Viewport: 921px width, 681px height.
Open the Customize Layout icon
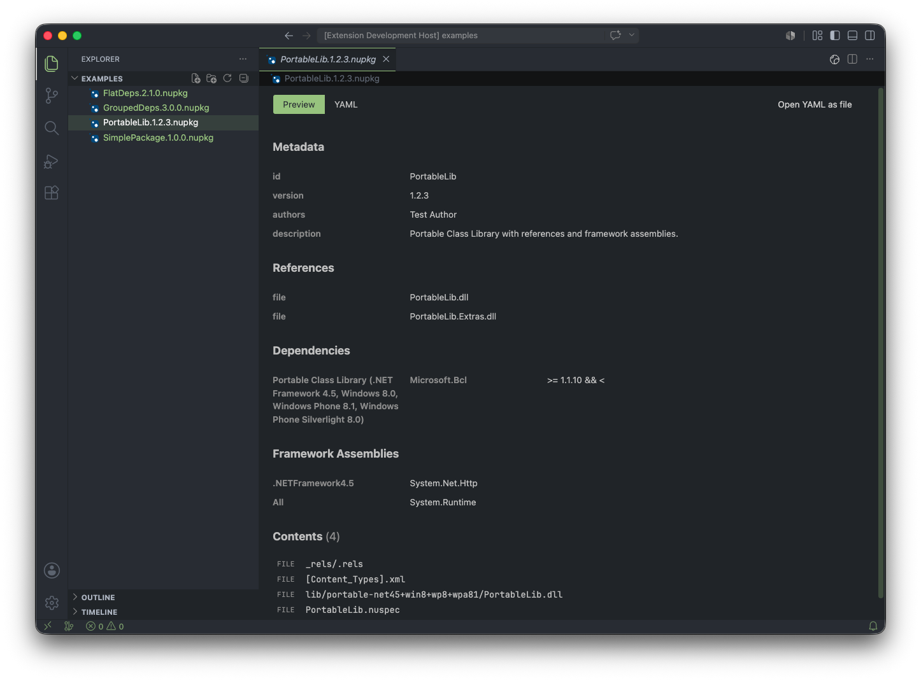tap(817, 36)
